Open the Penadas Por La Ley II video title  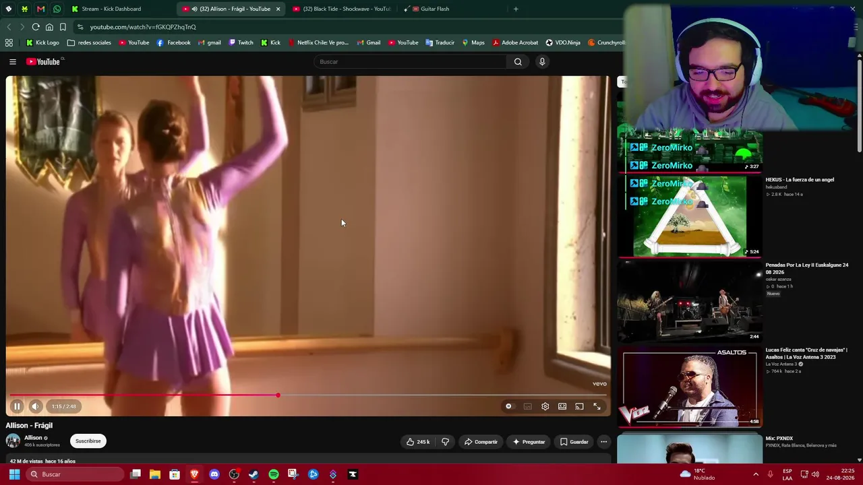(x=807, y=269)
